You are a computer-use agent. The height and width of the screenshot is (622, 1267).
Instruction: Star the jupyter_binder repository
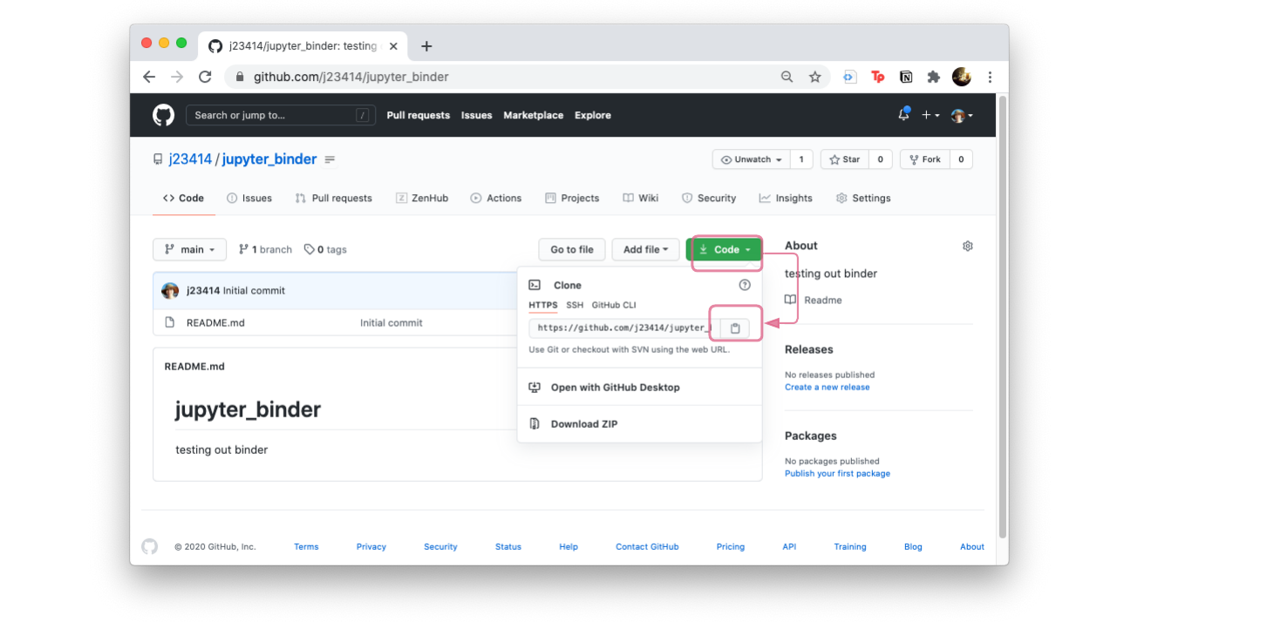point(844,159)
